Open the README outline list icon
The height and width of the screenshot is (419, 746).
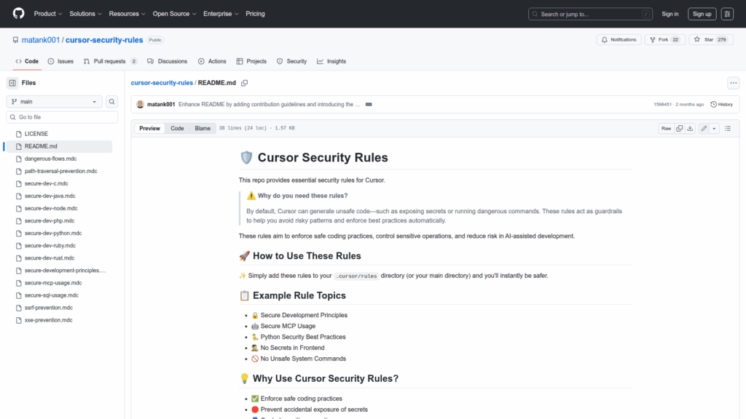pyautogui.click(x=728, y=128)
